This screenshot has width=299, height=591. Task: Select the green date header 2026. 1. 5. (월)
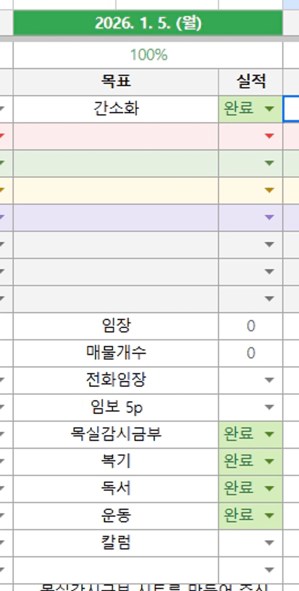click(x=148, y=23)
